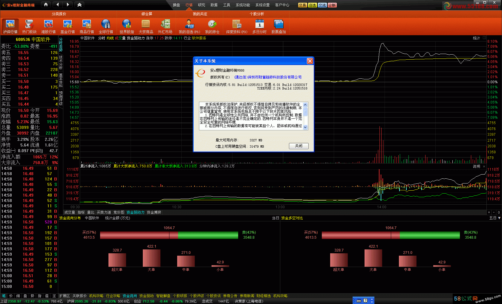Viewport: 502px width, 304px height.
Task: Click the yellow 自选 button
Action: point(313,5)
